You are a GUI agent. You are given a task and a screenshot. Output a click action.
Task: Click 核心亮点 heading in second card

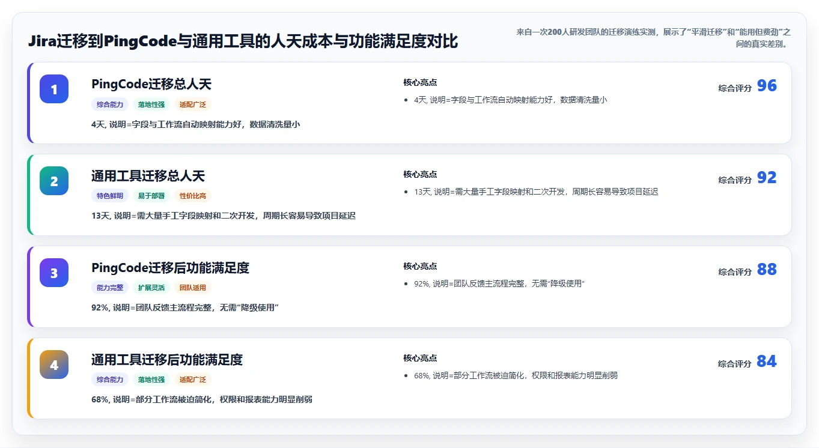(420, 175)
